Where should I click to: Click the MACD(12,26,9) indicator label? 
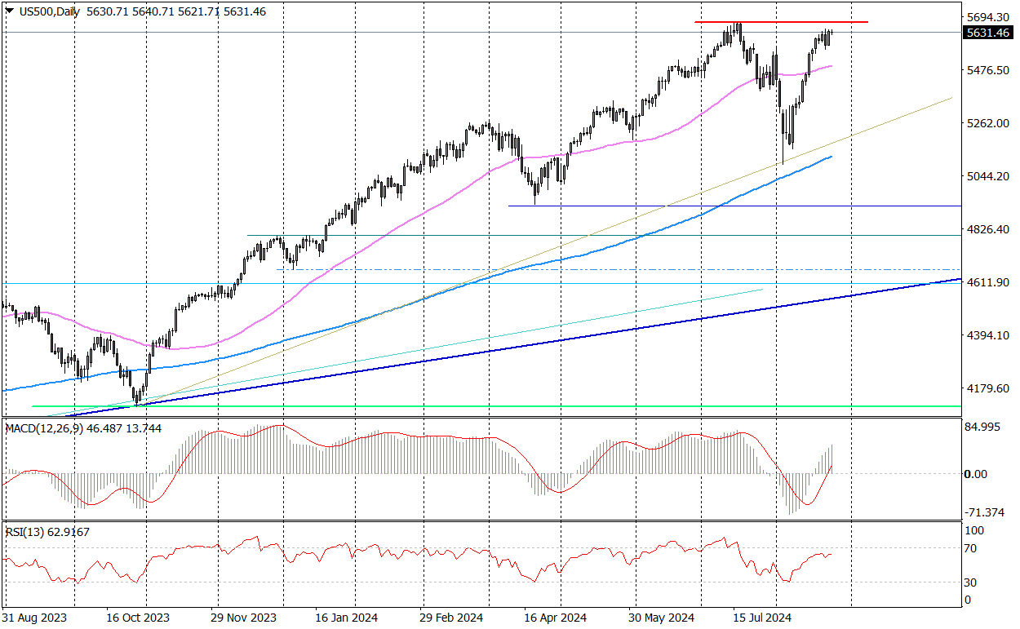coord(46,428)
